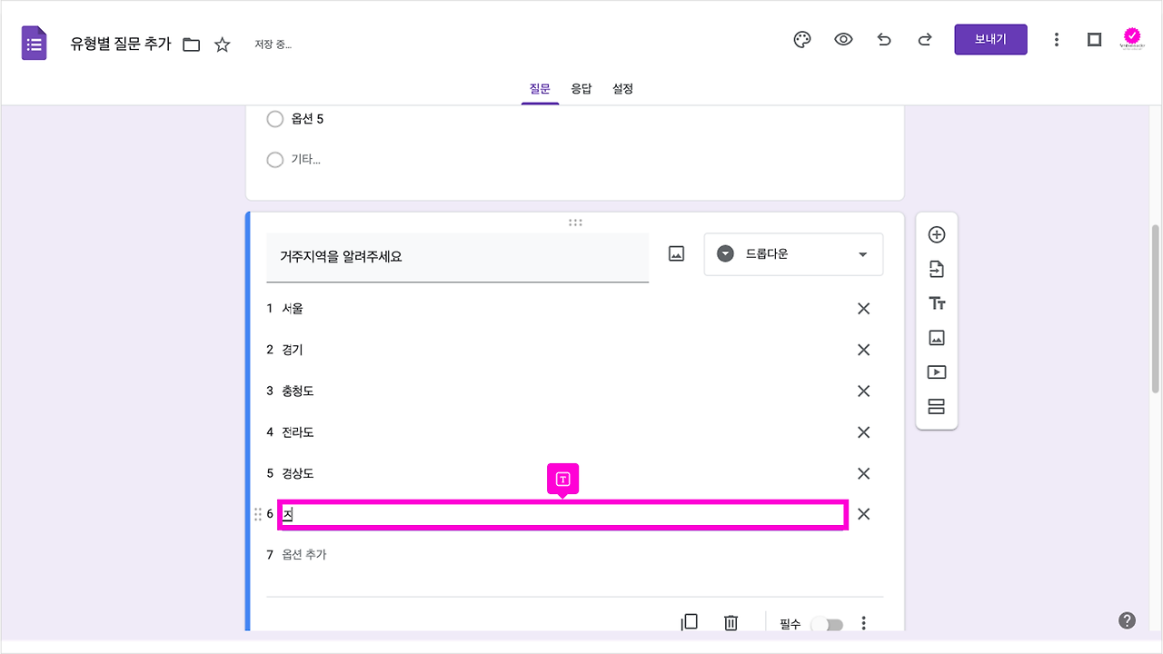This screenshot has width=1163, height=654.
Task: Switch to the 설정 tab
Action: [x=622, y=88]
